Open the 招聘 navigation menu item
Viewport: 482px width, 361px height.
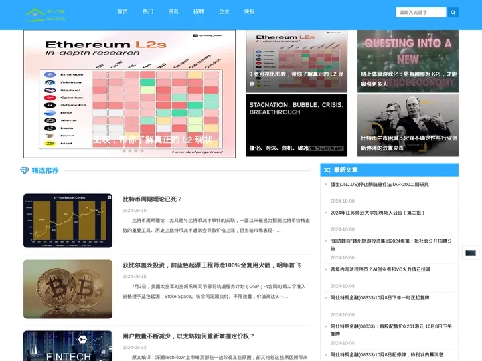pyautogui.click(x=199, y=11)
